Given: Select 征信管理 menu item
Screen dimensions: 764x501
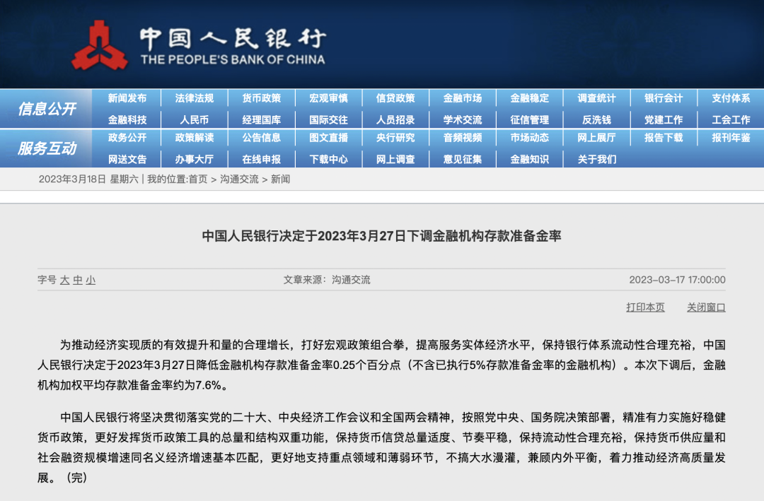Looking at the screenshot, I should click(x=530, y=119).
